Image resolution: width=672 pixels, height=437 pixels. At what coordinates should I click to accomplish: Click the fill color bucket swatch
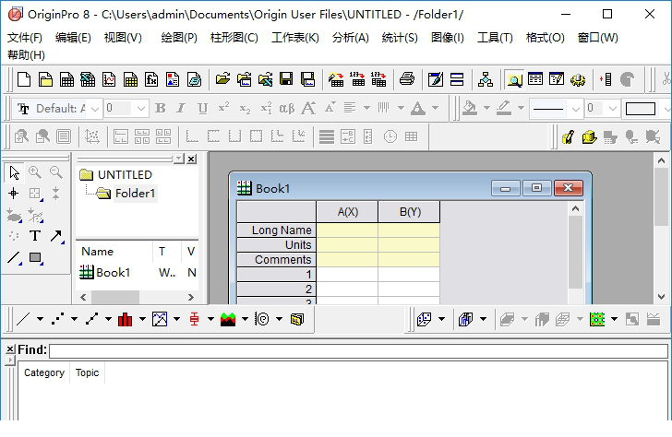[470, 108]
